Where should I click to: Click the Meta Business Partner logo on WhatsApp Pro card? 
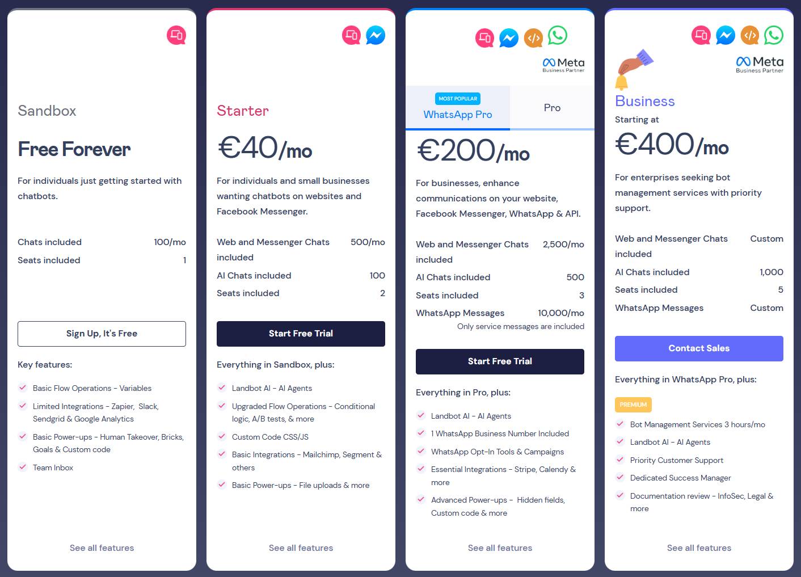tap(563, 64)
